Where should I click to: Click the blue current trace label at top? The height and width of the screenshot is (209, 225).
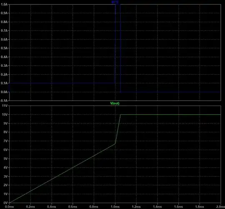tap(115, 2)
